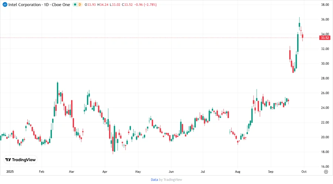Open chart settings gear icon
This screenshot has width=333, height=184.
click(x=326, y=172)
